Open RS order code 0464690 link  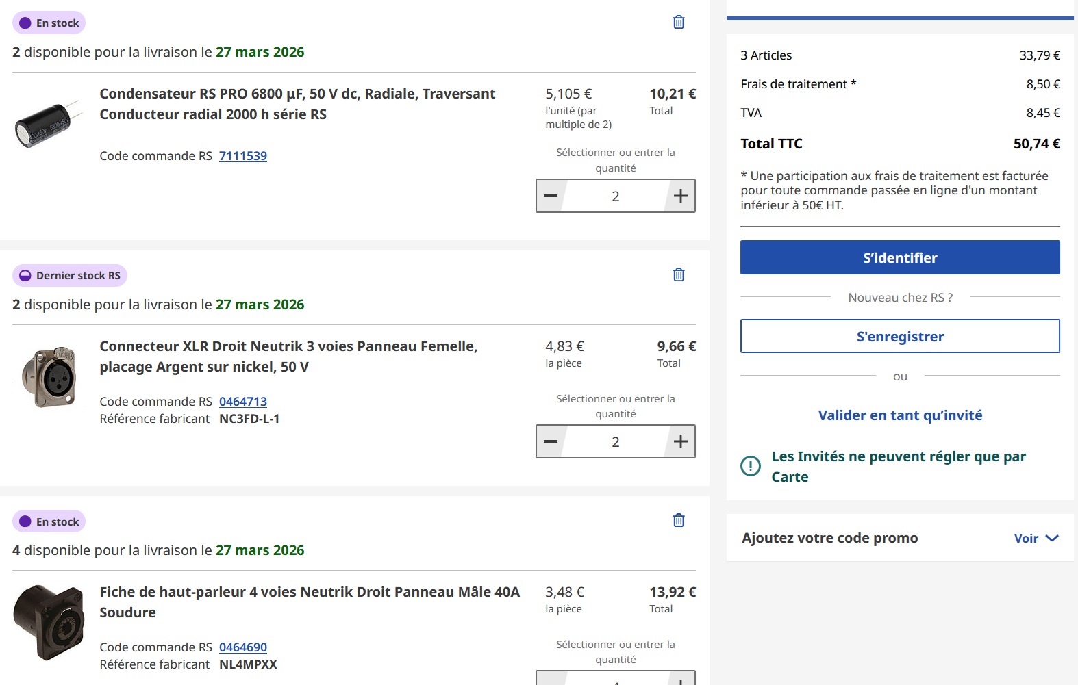243,647
